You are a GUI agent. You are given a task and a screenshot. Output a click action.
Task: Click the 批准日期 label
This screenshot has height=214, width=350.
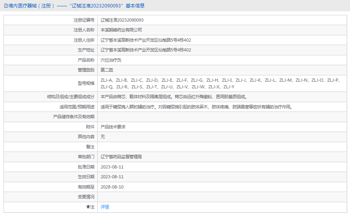point(86,167)
